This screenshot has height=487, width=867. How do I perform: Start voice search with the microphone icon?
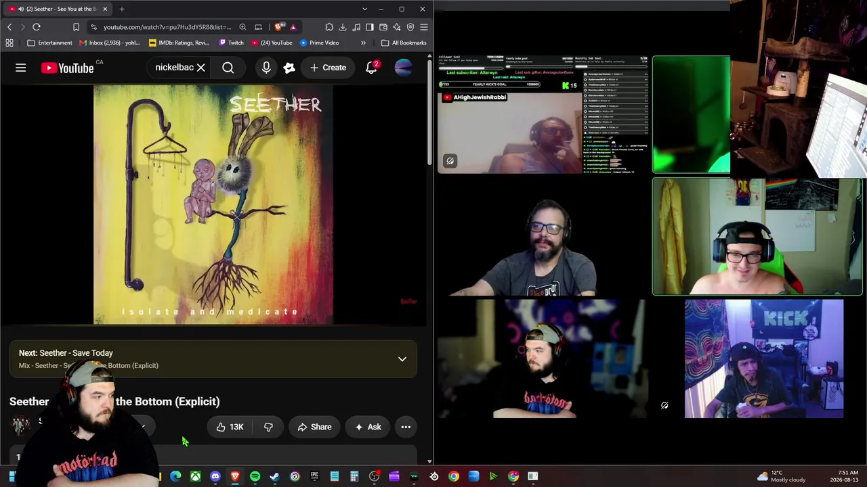[266, 68]
